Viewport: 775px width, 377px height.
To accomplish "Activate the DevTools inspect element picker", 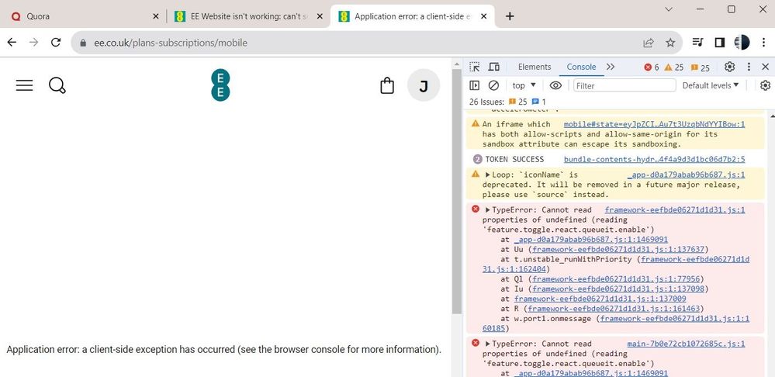I will pyautogui.click(x=475, y=67).
